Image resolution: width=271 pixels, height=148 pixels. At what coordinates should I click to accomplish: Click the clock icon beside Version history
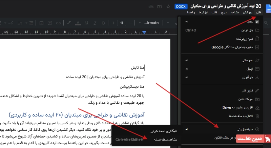(257, 129)
